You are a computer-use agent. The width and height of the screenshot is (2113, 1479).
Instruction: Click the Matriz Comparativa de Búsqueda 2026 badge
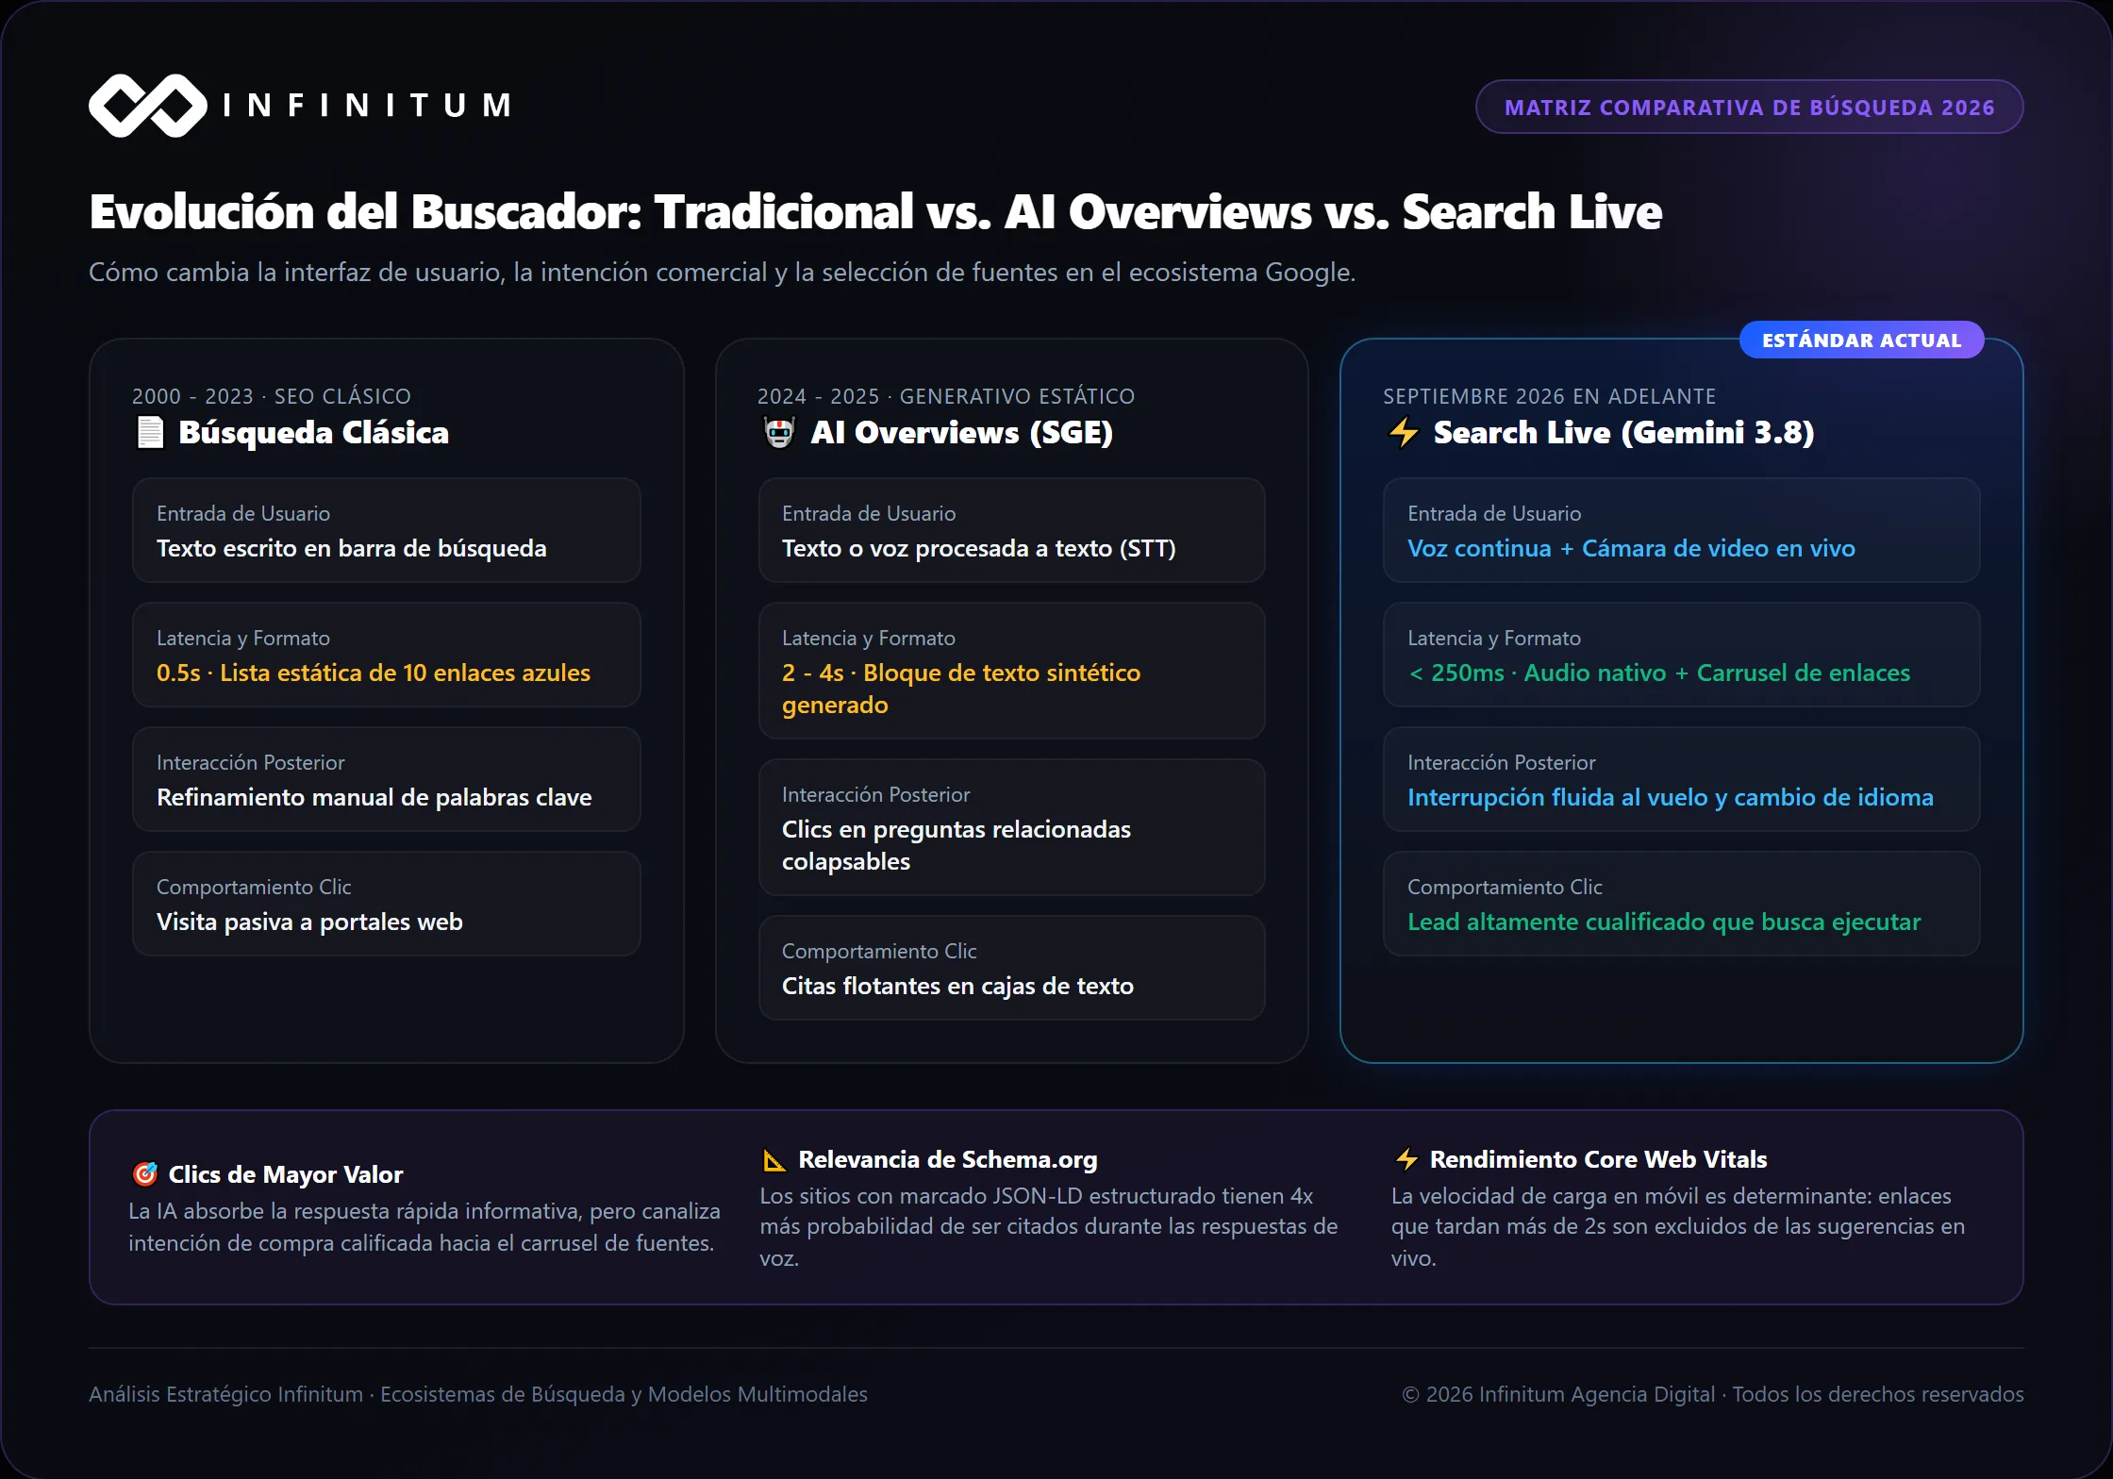(1749, 107)
